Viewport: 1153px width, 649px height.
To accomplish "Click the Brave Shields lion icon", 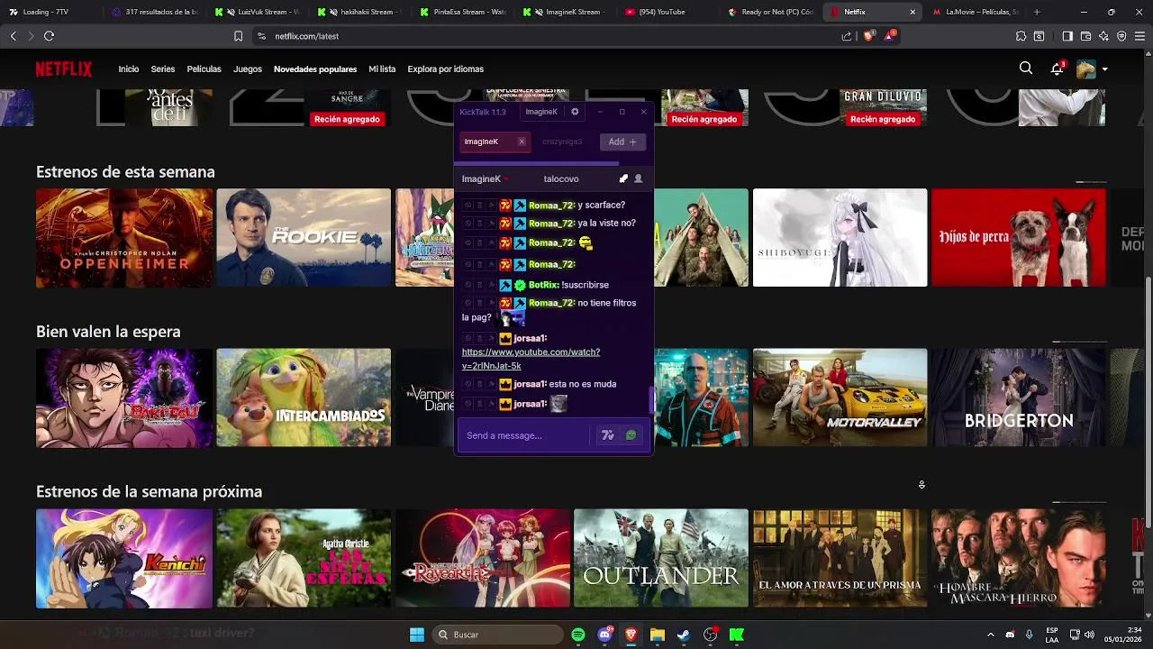I will tap(868, 36).
